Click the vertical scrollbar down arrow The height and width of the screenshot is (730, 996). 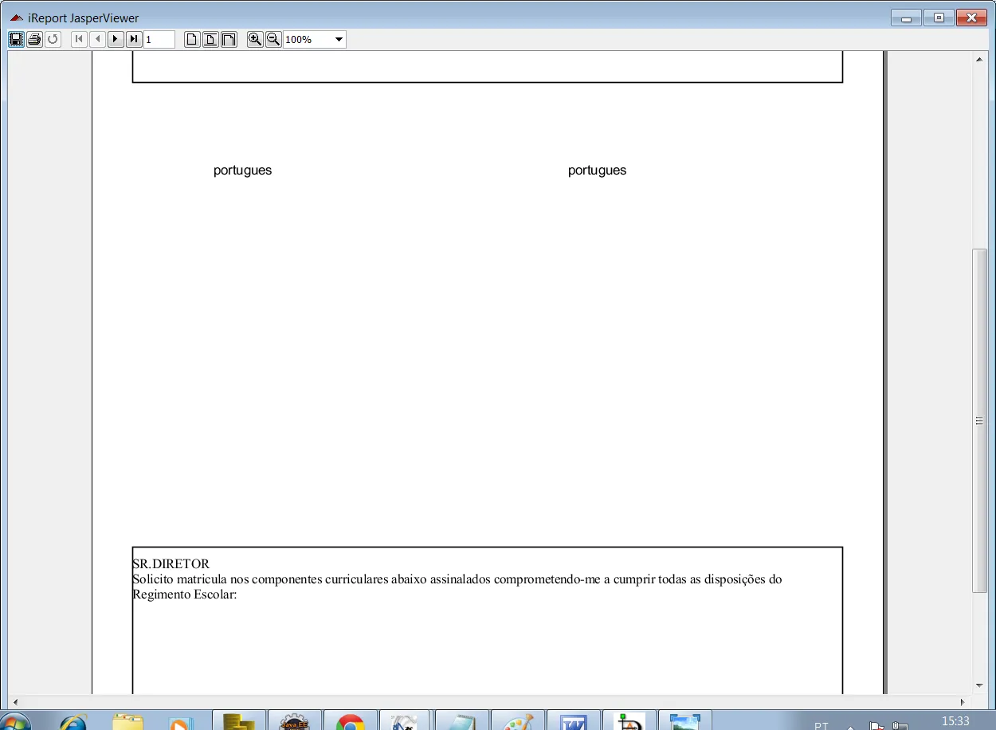(x=979, y=685)
